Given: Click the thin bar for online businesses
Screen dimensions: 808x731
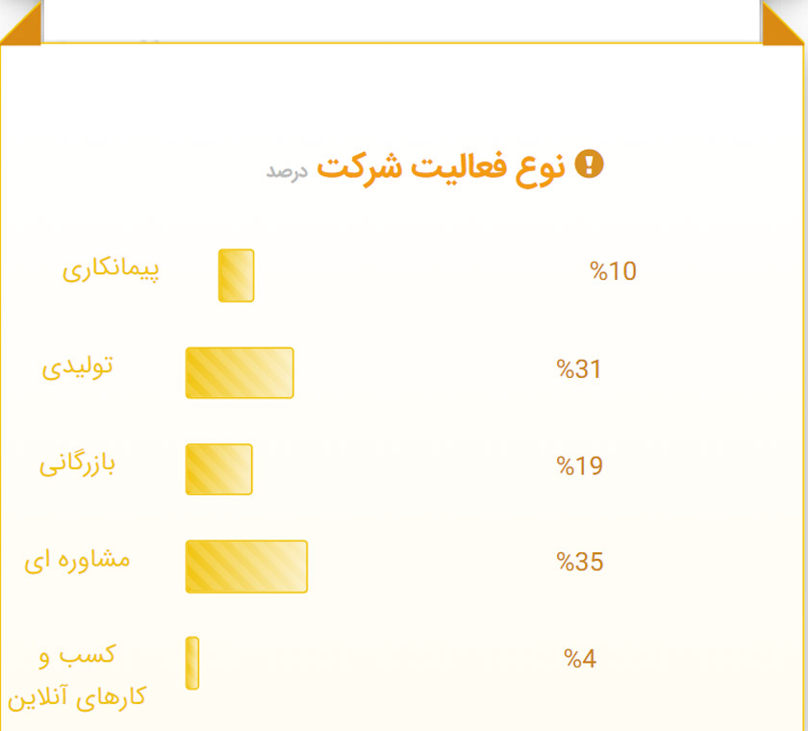Looking at the screenshot, I should tap(192, 663).
